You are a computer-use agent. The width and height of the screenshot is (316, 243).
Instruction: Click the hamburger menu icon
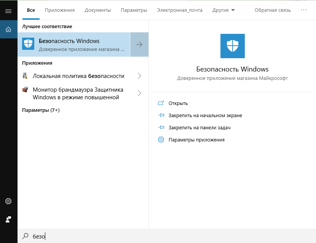point(8,11)
